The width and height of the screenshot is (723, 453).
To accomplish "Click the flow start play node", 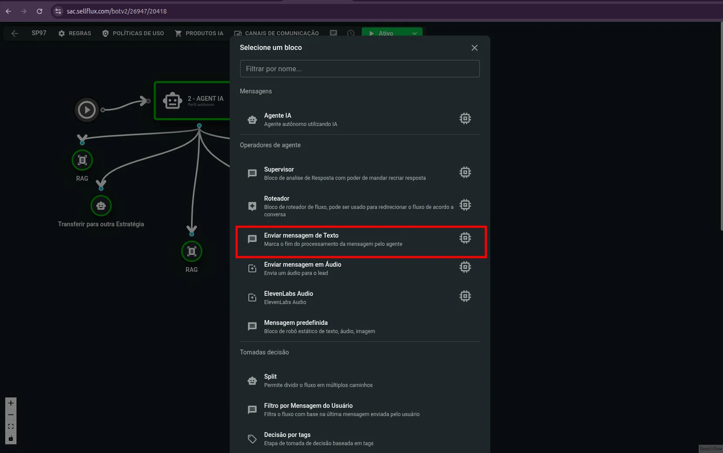I will (87, 110).
